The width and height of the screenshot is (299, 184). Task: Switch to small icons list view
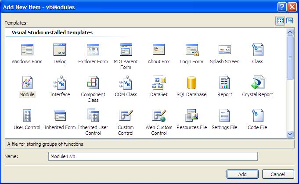[290, 21]
